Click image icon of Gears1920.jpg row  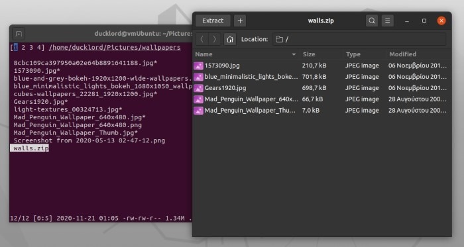tap(198, 88)
